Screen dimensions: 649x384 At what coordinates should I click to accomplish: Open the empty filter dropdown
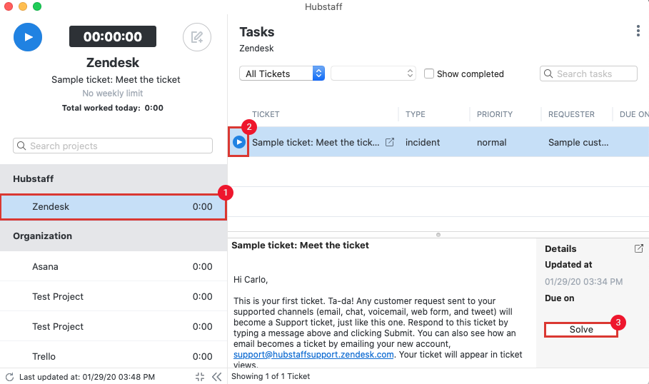click(x=373, y=74)
